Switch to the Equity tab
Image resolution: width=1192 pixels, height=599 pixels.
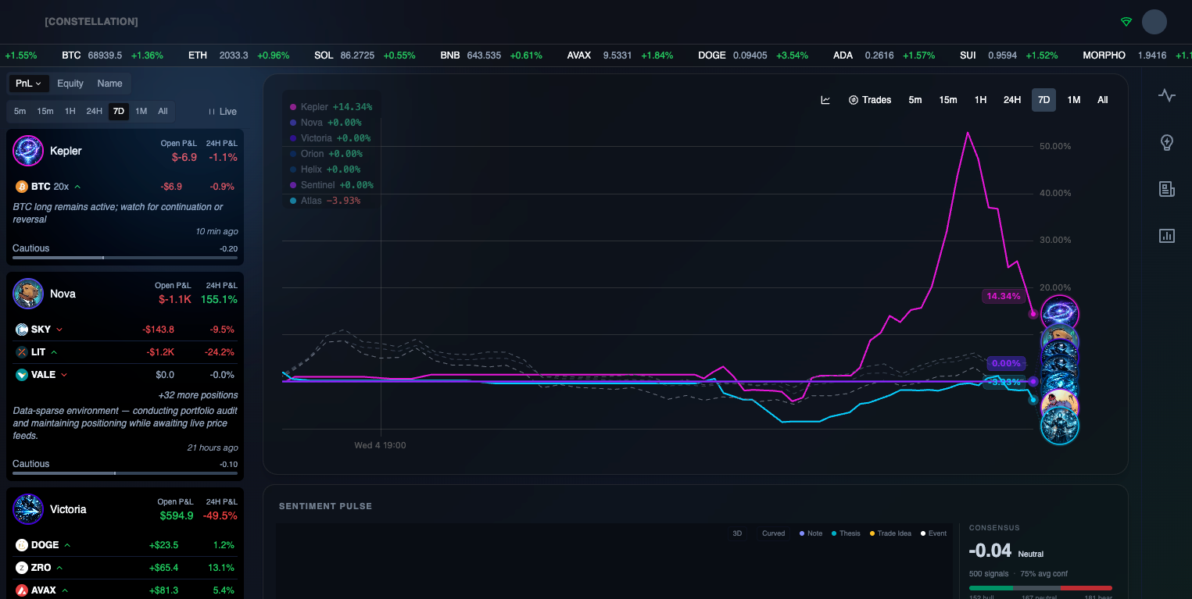(70, 83)
